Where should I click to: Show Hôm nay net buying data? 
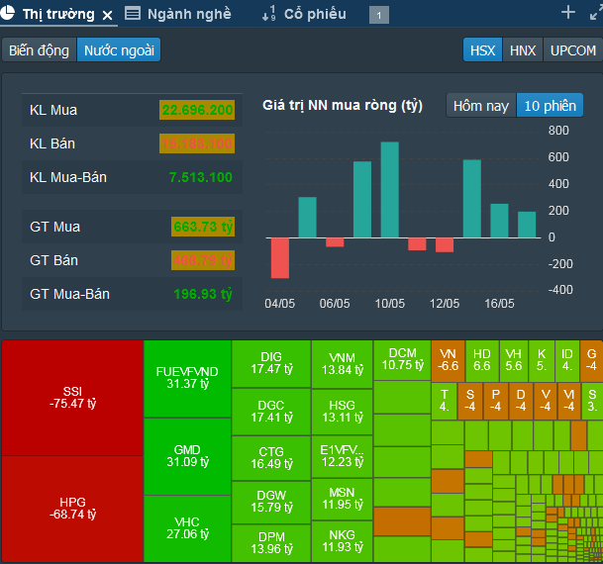[481, 105]
